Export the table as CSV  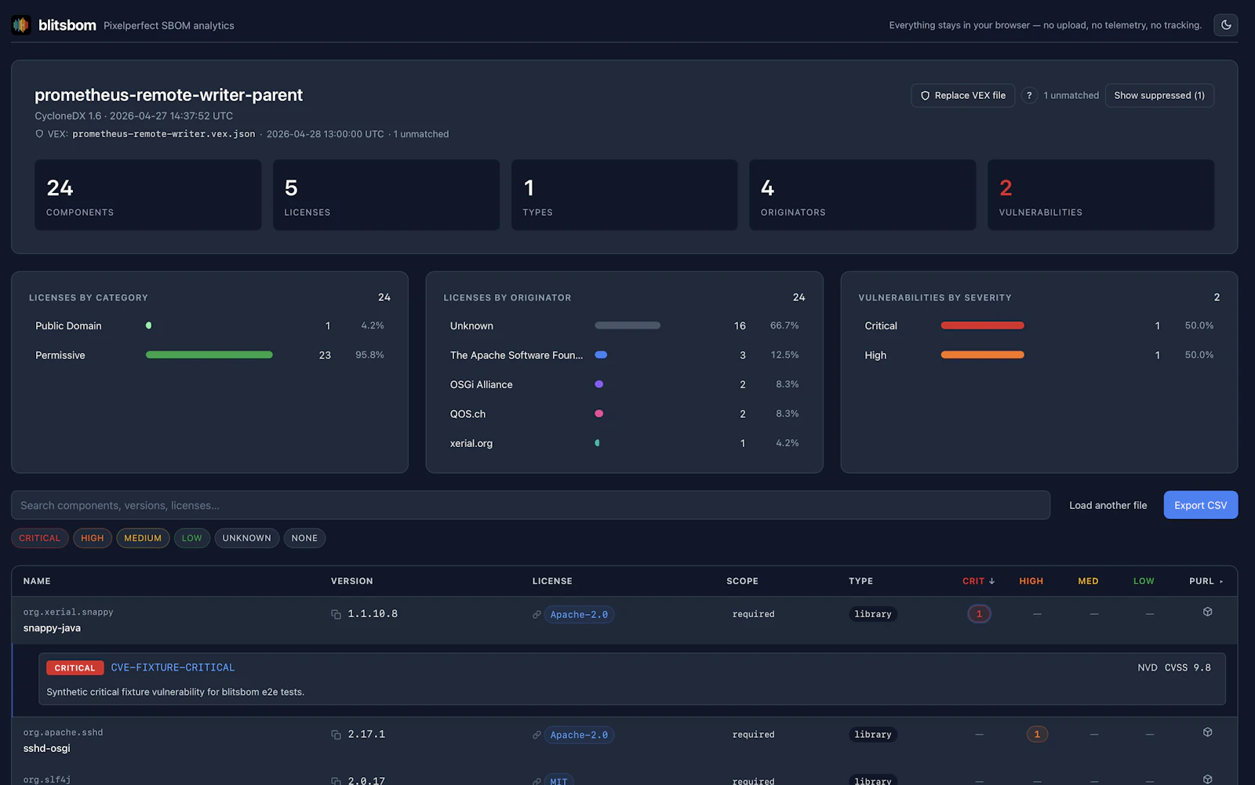tap(1200, 505)
